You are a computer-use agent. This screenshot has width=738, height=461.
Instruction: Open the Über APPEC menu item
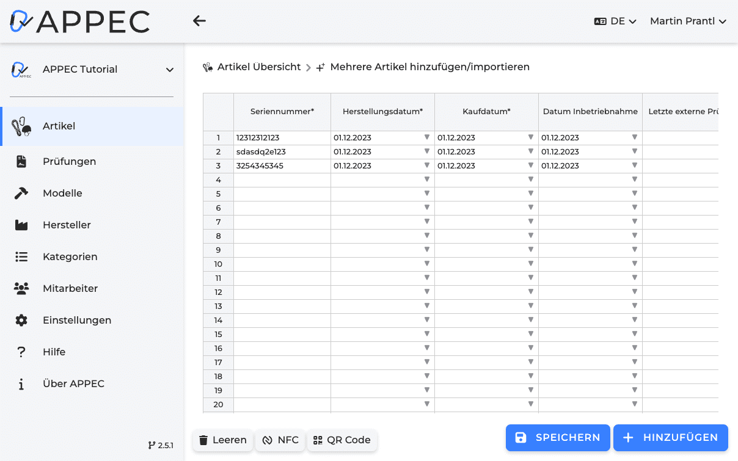[73, 384]
